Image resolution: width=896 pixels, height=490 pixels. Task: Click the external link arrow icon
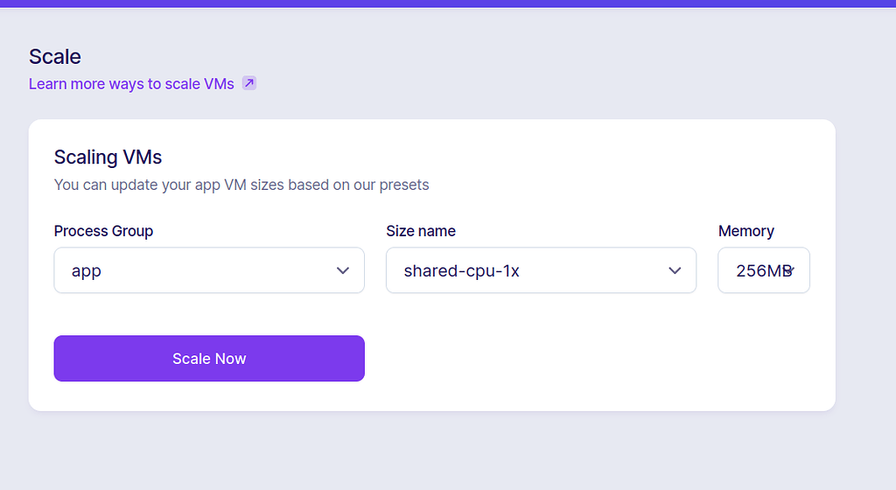(249, 84)
